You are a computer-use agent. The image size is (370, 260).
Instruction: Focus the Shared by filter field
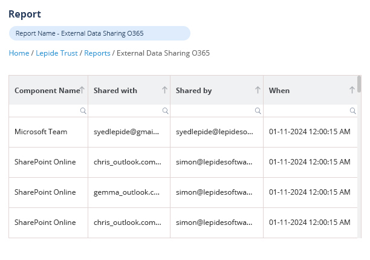pyautogui.click(x=216, y=111)
